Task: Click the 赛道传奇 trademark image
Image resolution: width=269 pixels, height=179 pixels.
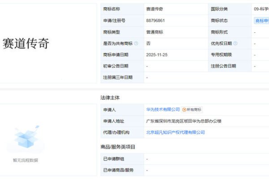Action: (x=26, y=43)
